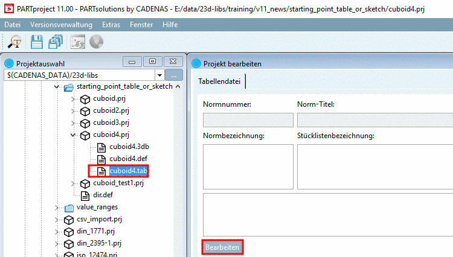This screenshot has height=257, width=453.
Task: Expand the csv_import.prj tree node
Action: tap(57, 220)
